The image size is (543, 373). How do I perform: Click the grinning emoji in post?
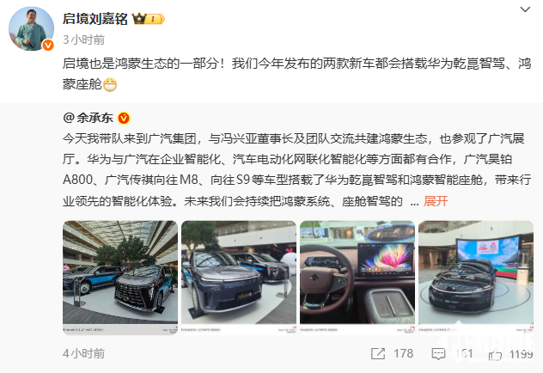click(x=110, y=84)
